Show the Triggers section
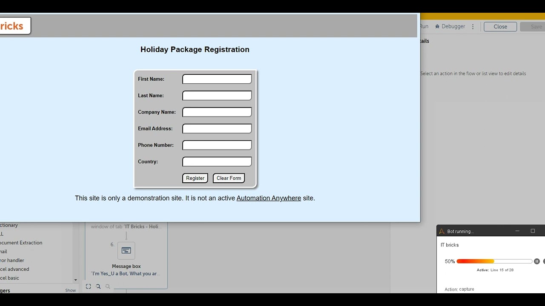Image resolution: width=545 pixels, height=306 pixels. pyautogui.click(x=70, y=291)
